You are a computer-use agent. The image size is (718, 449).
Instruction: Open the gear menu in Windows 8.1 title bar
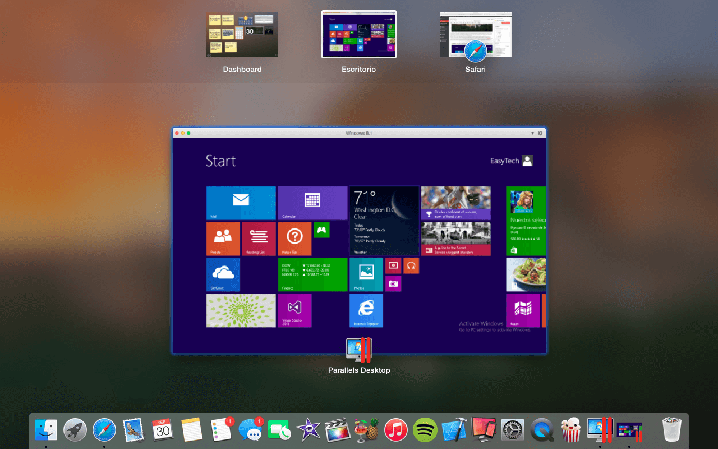pyautogui.click(x=540, y=133)
